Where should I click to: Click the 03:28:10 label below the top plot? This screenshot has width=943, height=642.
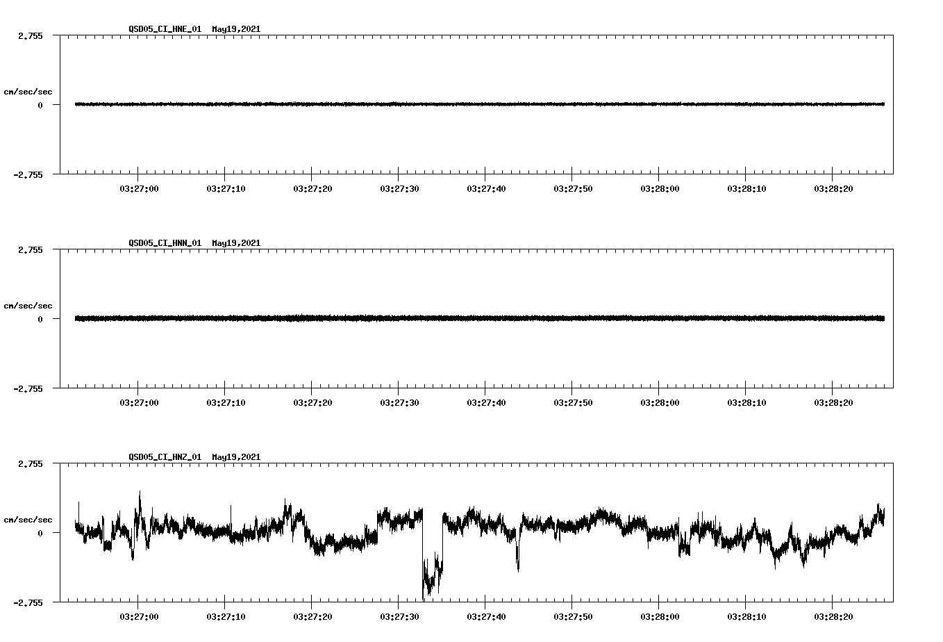point(746,186)
